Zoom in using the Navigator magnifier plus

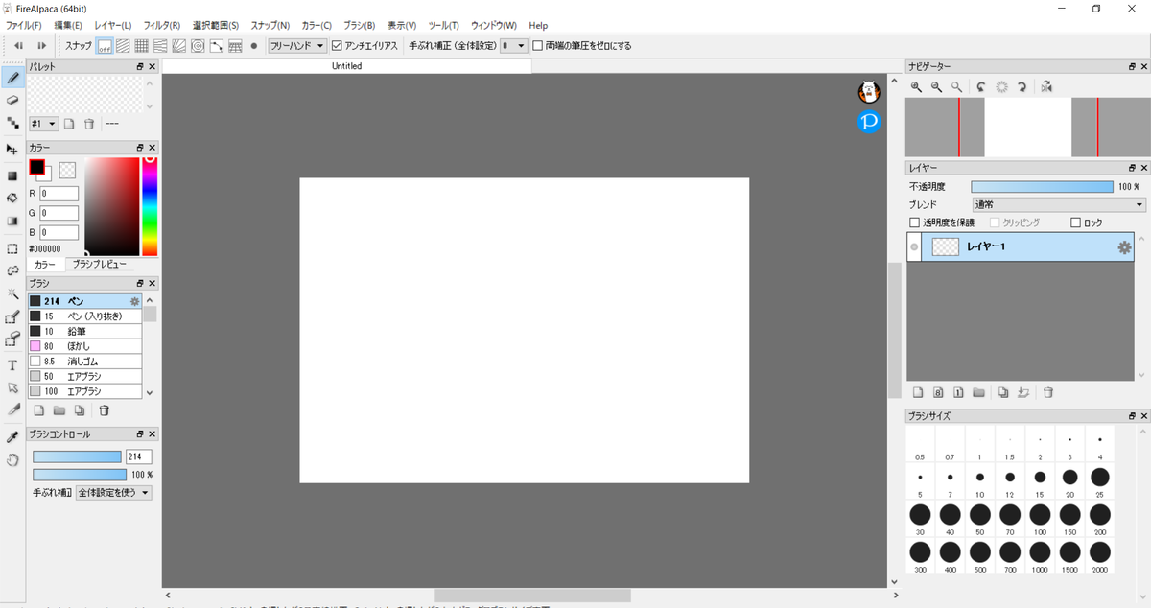click(917, 86)
